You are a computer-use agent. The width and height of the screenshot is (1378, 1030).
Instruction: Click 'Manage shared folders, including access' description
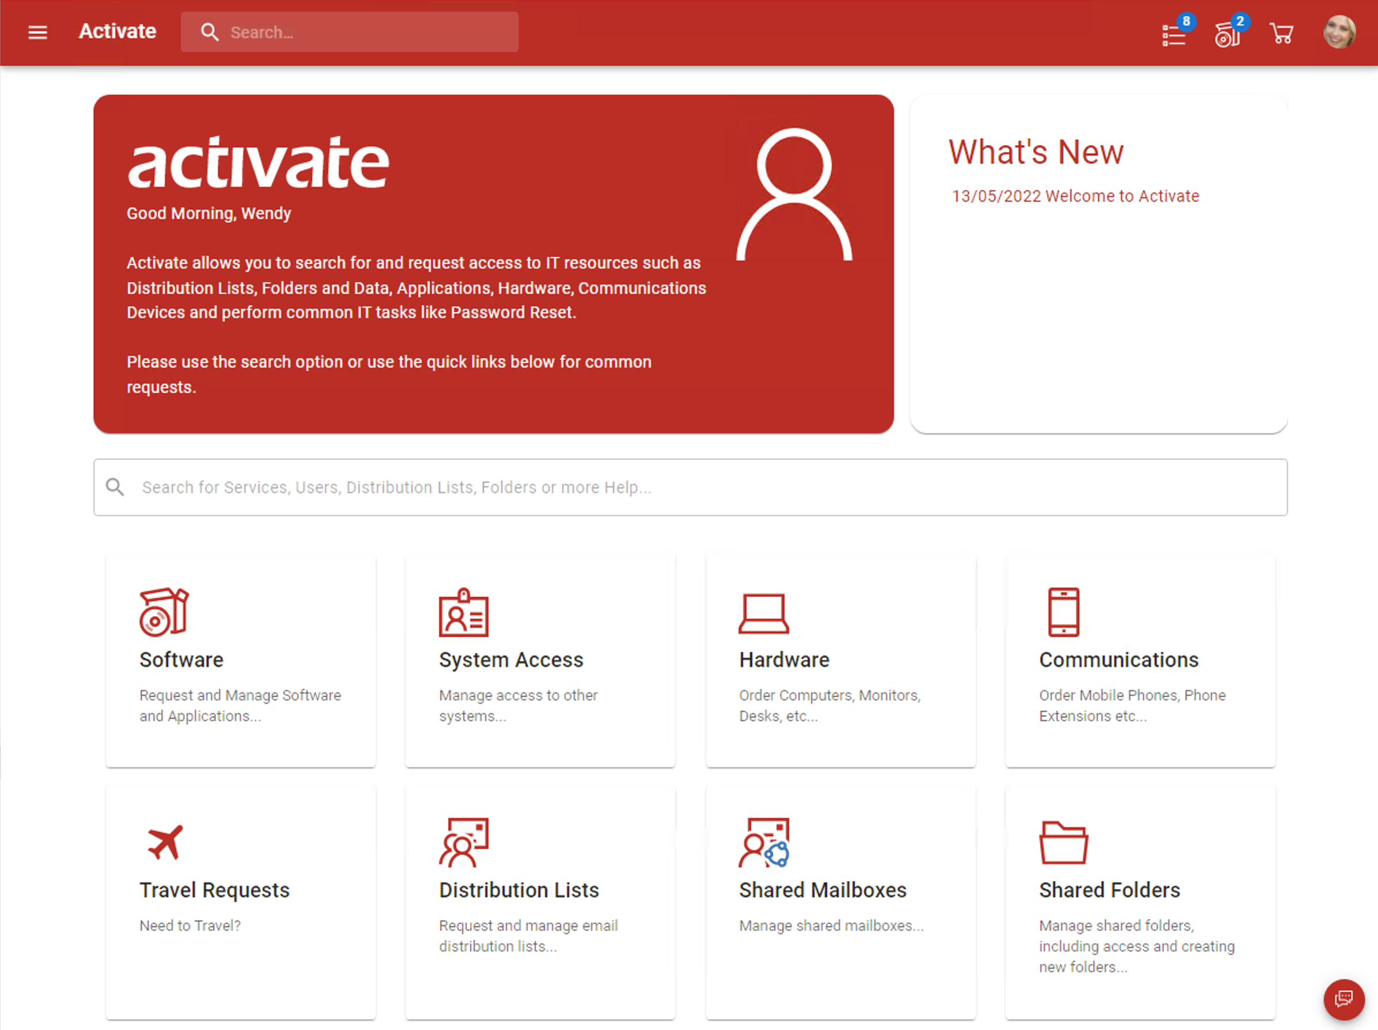tap(1136, 946)
